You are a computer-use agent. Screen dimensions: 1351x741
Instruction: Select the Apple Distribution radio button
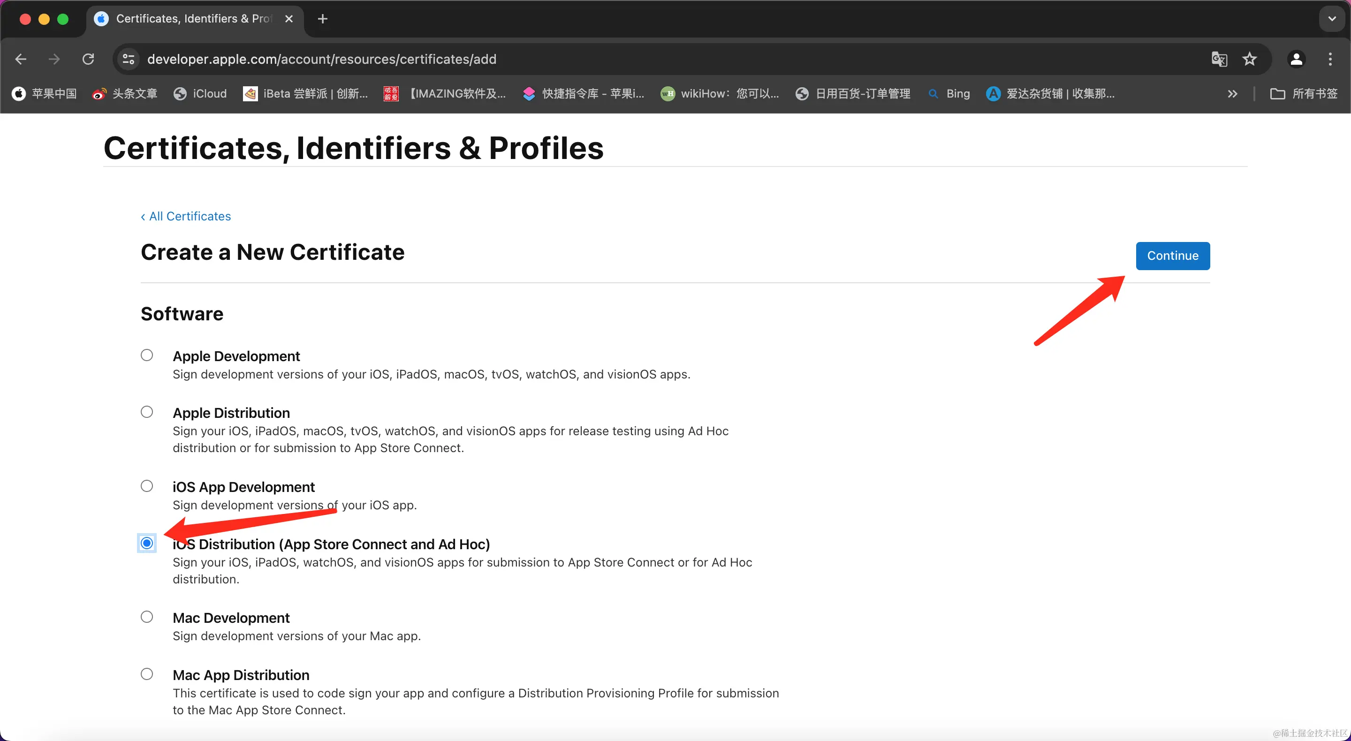147,412
